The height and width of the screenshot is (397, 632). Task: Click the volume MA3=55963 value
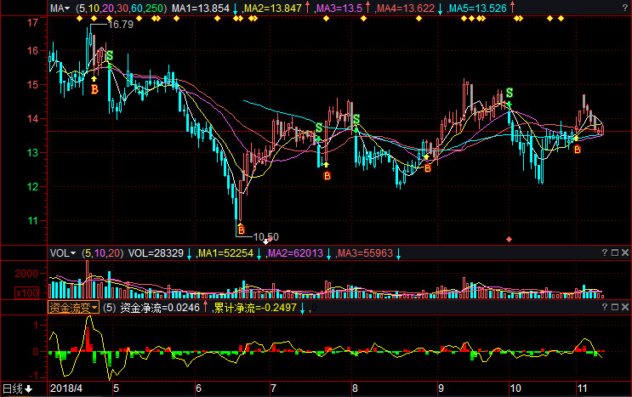click(x=365, y=253)
